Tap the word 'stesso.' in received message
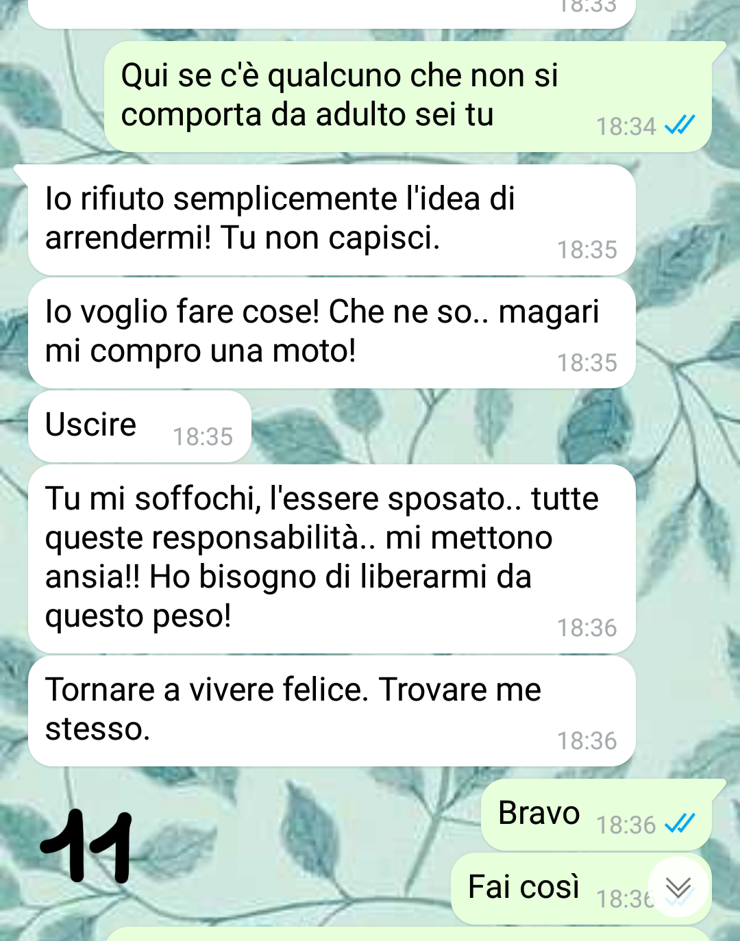740x941 pixels. click(97, 729)
